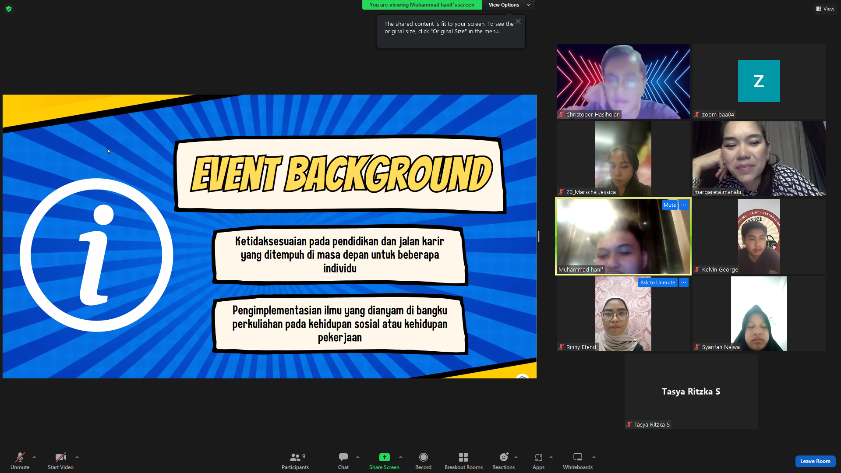The image size is (841, 473).
Task: Open the Chat panel
Action: click(x=343, y=461)
